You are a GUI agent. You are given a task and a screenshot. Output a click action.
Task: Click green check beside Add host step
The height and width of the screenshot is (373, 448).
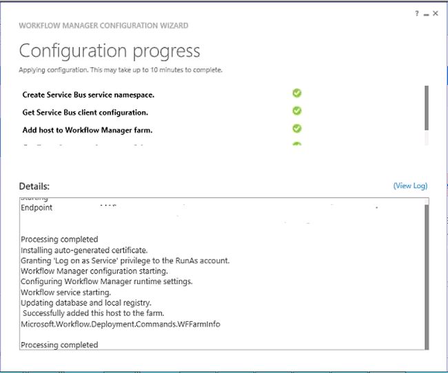297,128
